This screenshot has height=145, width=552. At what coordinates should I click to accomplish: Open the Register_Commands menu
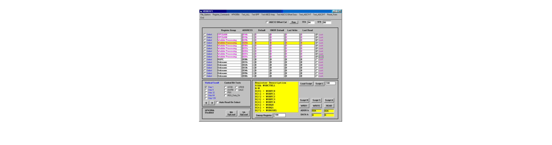click(221, 14)
